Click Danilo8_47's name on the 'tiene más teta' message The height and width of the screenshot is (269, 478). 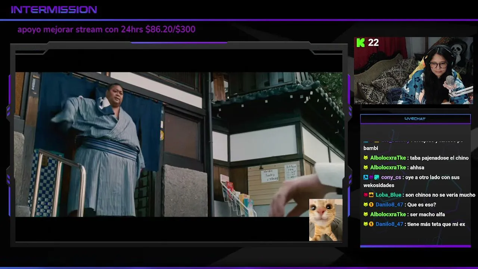[x=389, y=224]
